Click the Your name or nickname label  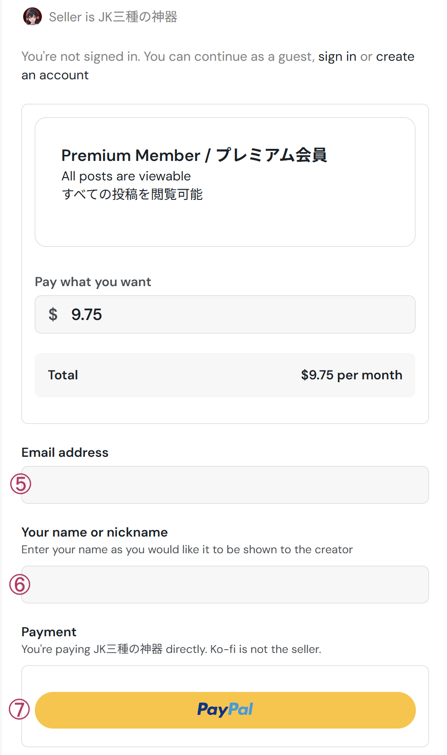[x=95, y=532]
